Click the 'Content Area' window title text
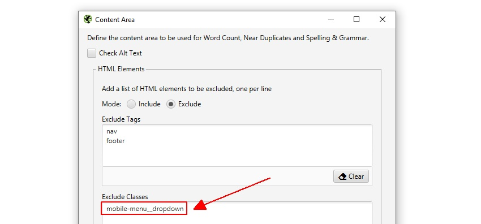Image resolution: width=481 pixels, height=224 pixels. (x=115, y=20)
